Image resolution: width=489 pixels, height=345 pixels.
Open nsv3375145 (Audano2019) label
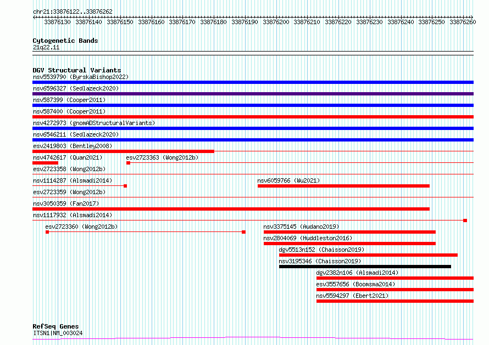point(301,227)
